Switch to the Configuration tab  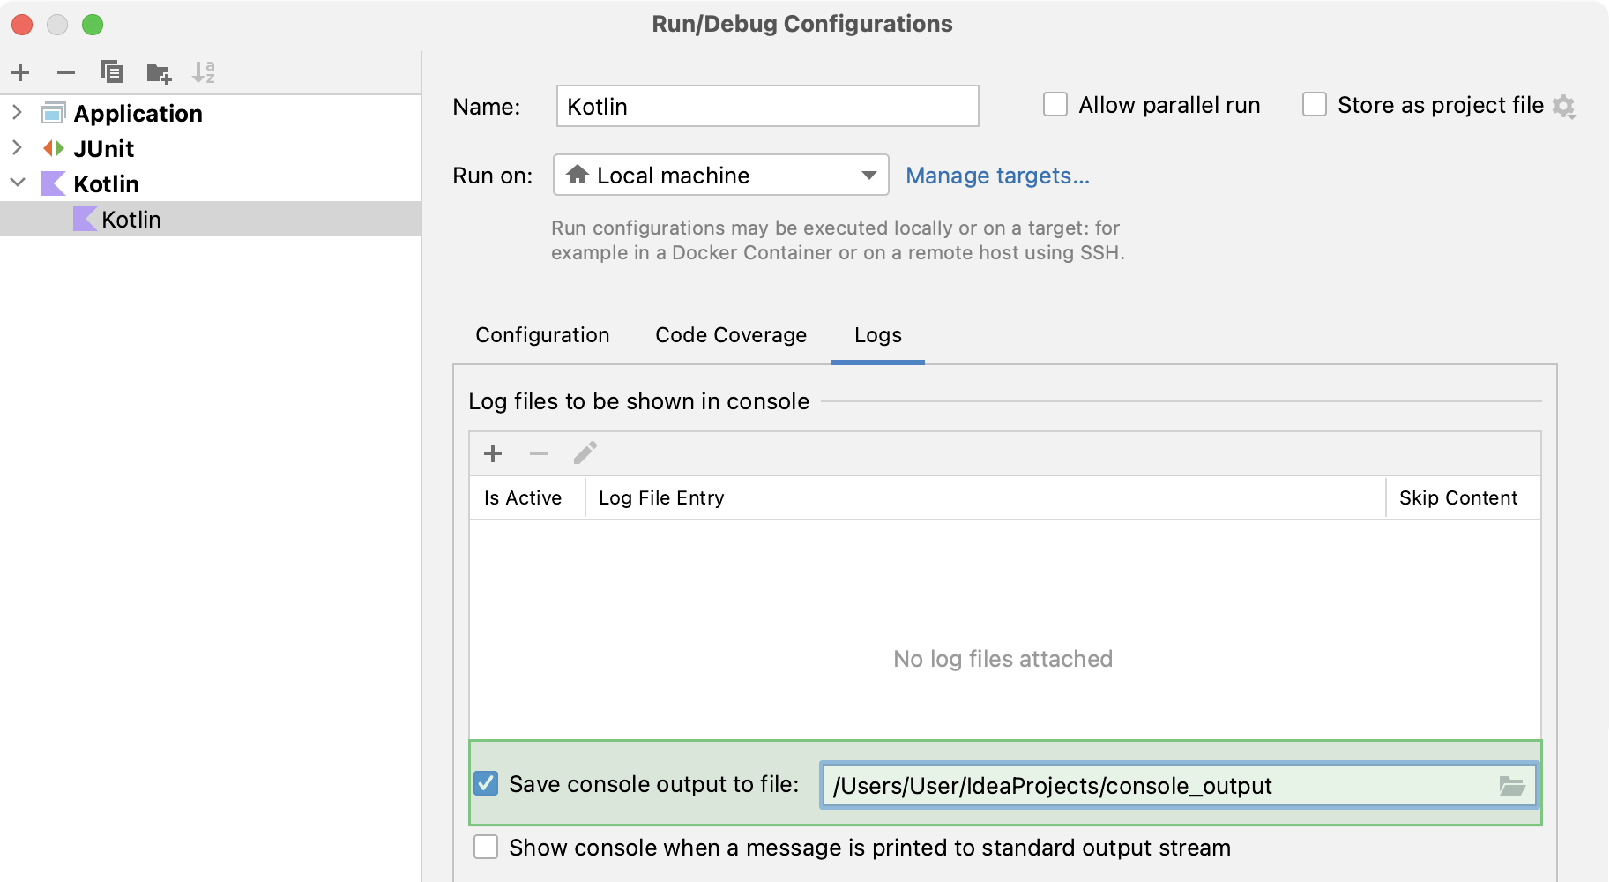pos(542,335)
